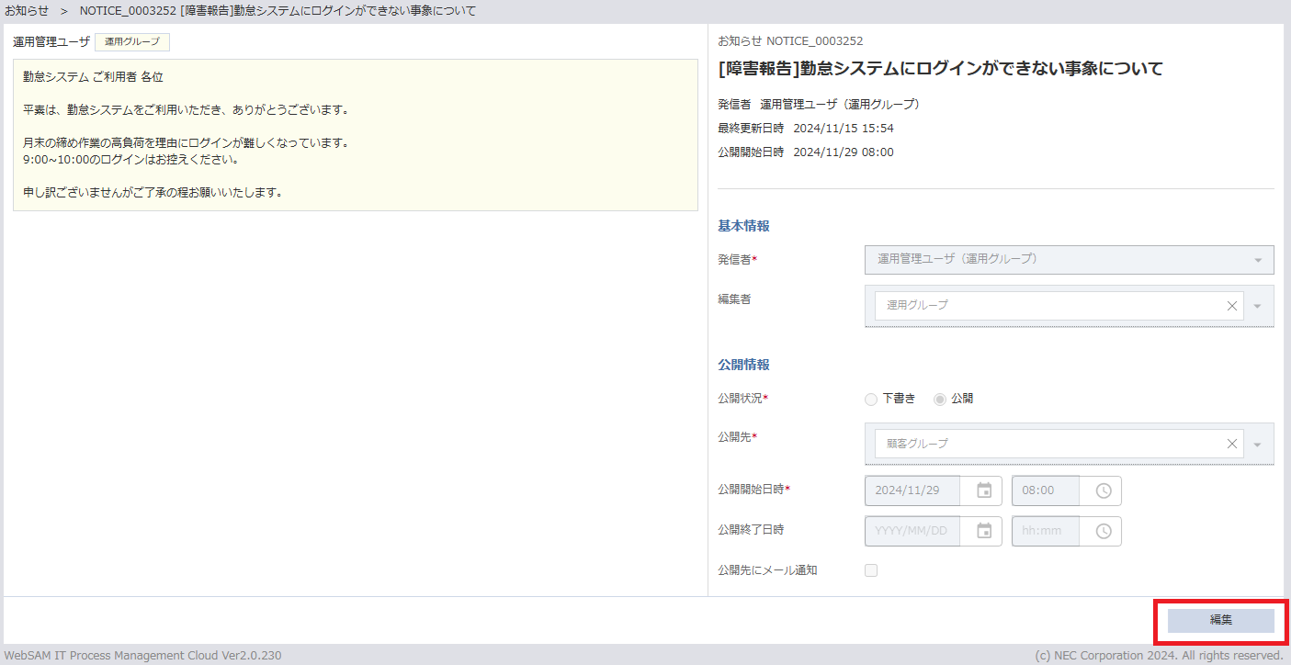This screenshot has height=665, width=1291.
Task: Click the YYYY/MM/DD end date field
Action: (912, 531)
